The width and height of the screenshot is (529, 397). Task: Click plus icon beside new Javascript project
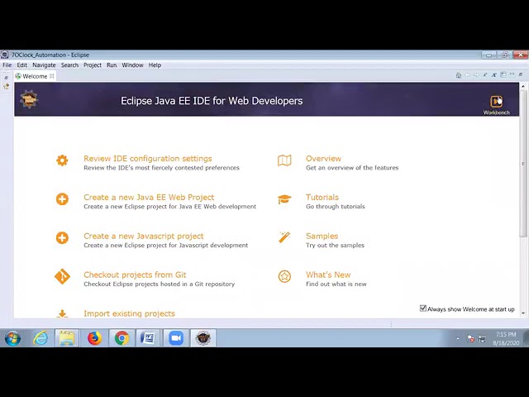(x=62, y=237)
